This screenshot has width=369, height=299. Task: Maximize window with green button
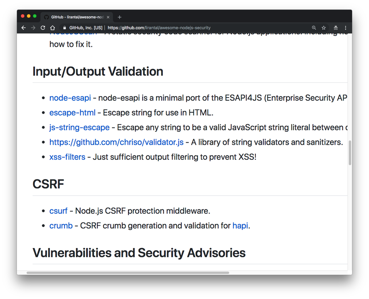coord(35,16)
